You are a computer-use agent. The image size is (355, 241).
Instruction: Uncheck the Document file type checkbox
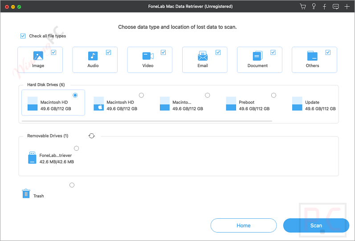(273, 52)
